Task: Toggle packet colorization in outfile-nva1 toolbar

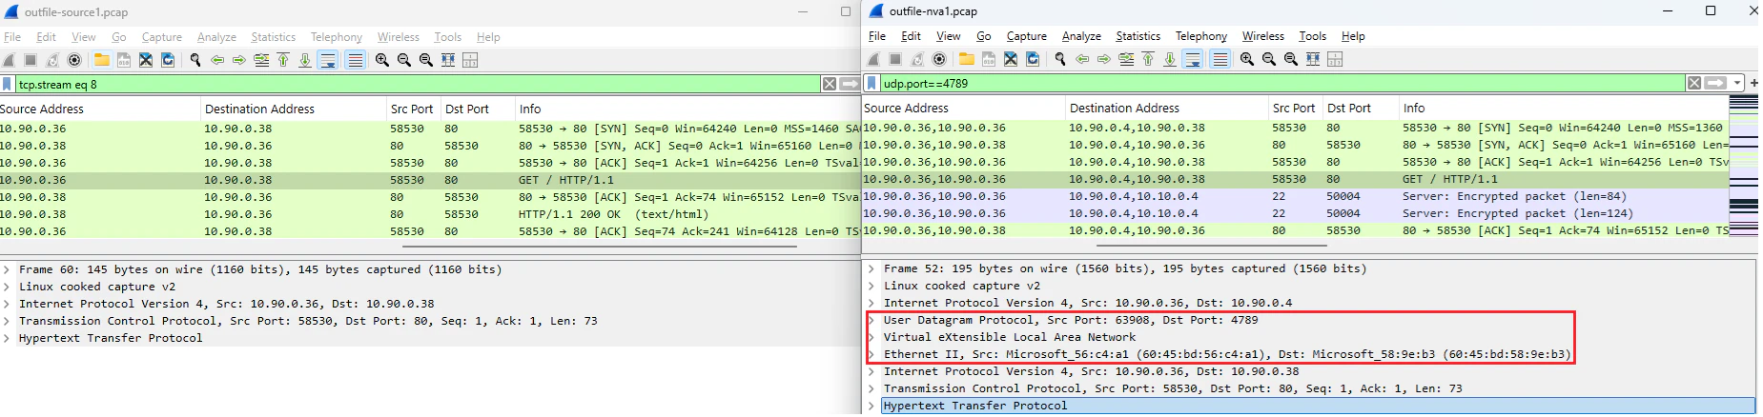Action: pos(1220,59)
